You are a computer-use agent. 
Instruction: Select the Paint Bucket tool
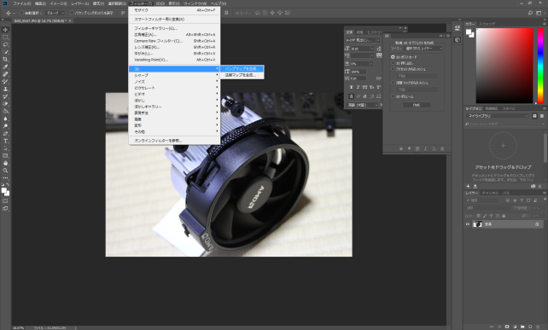click(5, 111)
